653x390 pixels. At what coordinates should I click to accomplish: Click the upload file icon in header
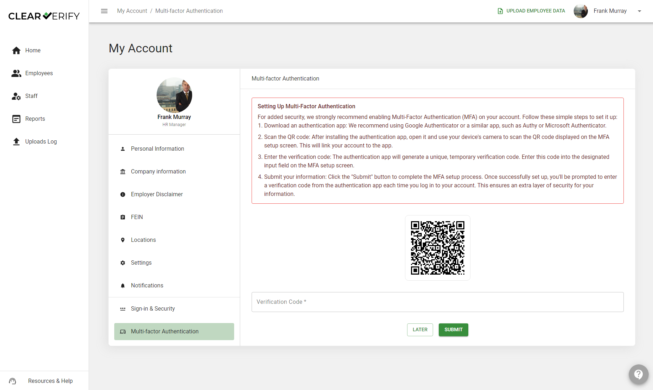tap(500, 11)
